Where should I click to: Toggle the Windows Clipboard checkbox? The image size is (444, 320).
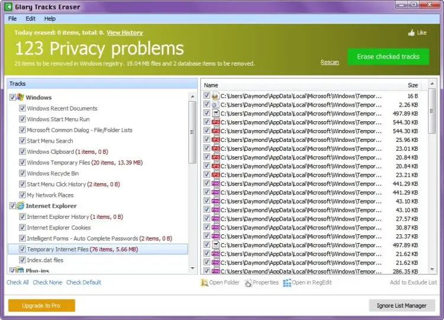[x=22, y=151]
